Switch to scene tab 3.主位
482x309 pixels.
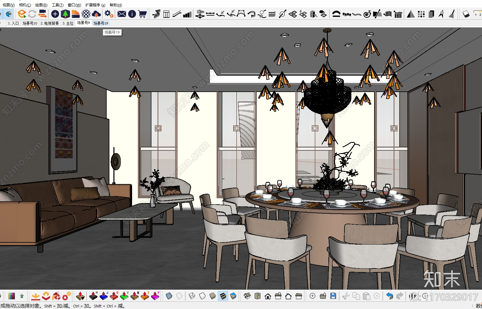coord(68,23)
